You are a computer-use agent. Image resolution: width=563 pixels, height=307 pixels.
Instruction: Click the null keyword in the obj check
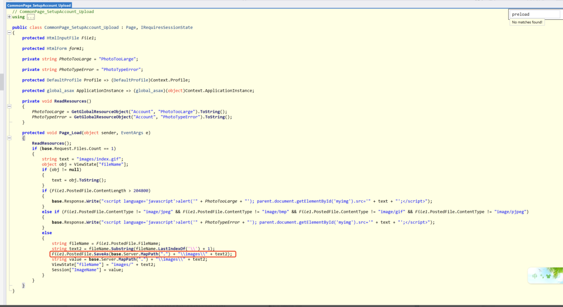pos(74,169)
